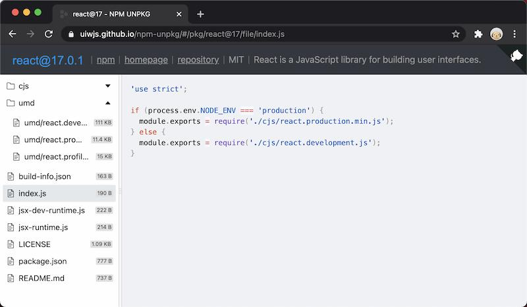The width and height of the screenshot is (527, 307).
Task: Click the file icon beside umd/react.pro...
Action: [x=16, y=140]
